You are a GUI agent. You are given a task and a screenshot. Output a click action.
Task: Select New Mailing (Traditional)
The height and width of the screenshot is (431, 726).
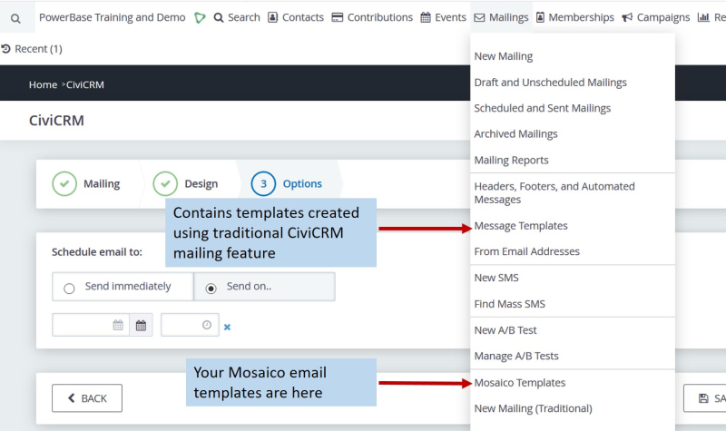[x=533, y=408]
